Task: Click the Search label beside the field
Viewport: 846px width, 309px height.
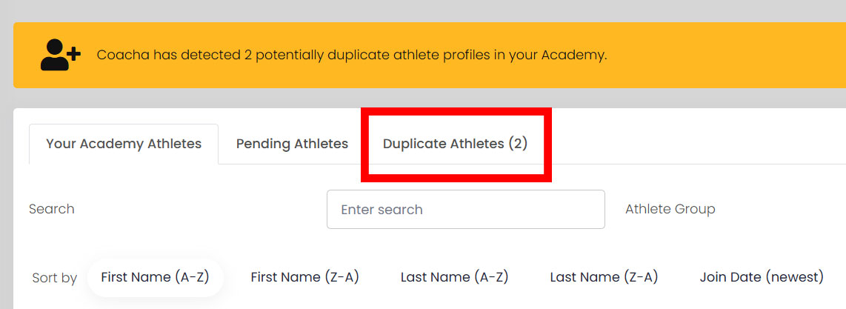Action: (x=52, y=209)
